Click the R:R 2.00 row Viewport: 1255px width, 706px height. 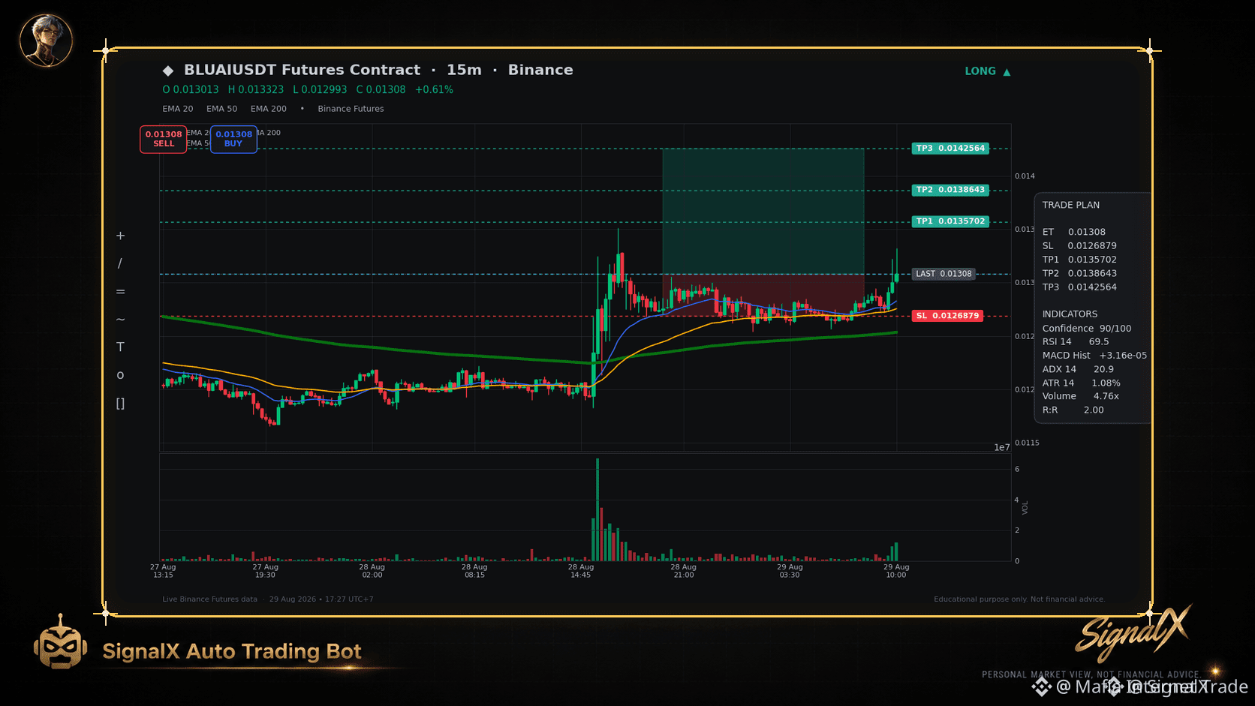[1073, 410]
